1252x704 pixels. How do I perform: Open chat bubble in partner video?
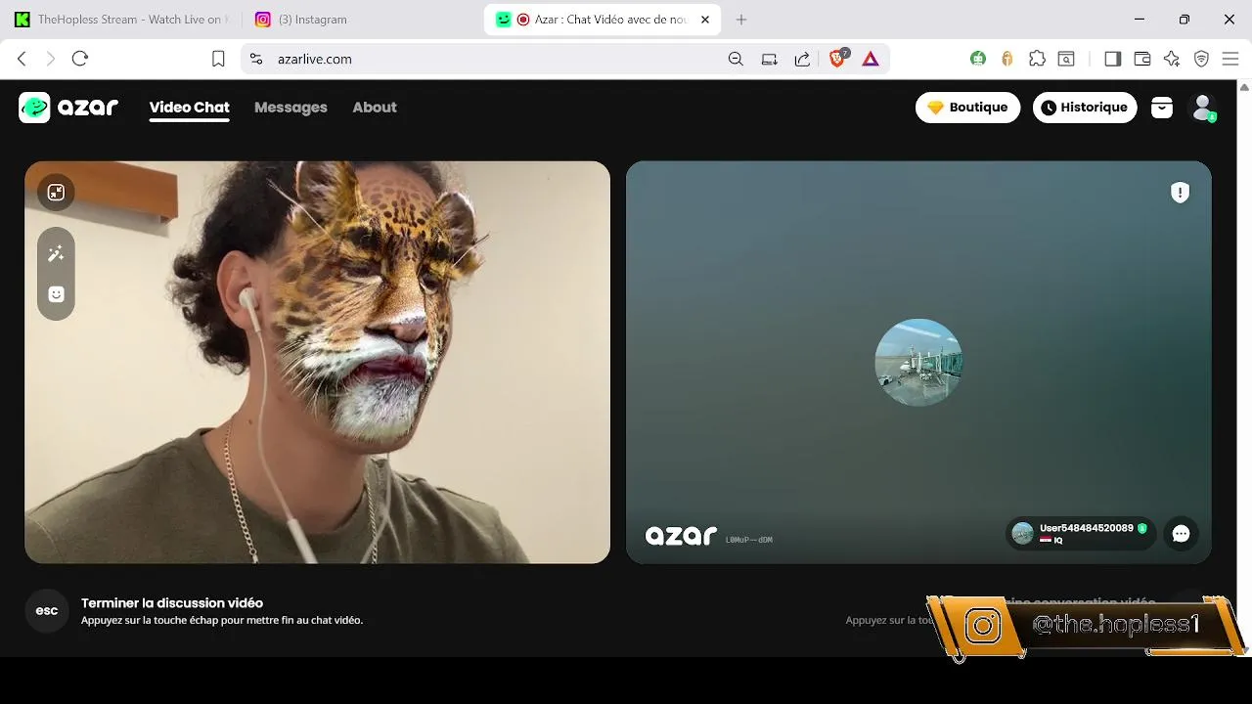tap(1181, 534)
